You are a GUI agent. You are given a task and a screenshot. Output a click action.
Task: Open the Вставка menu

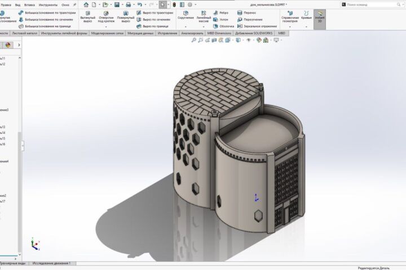point(29,5)
